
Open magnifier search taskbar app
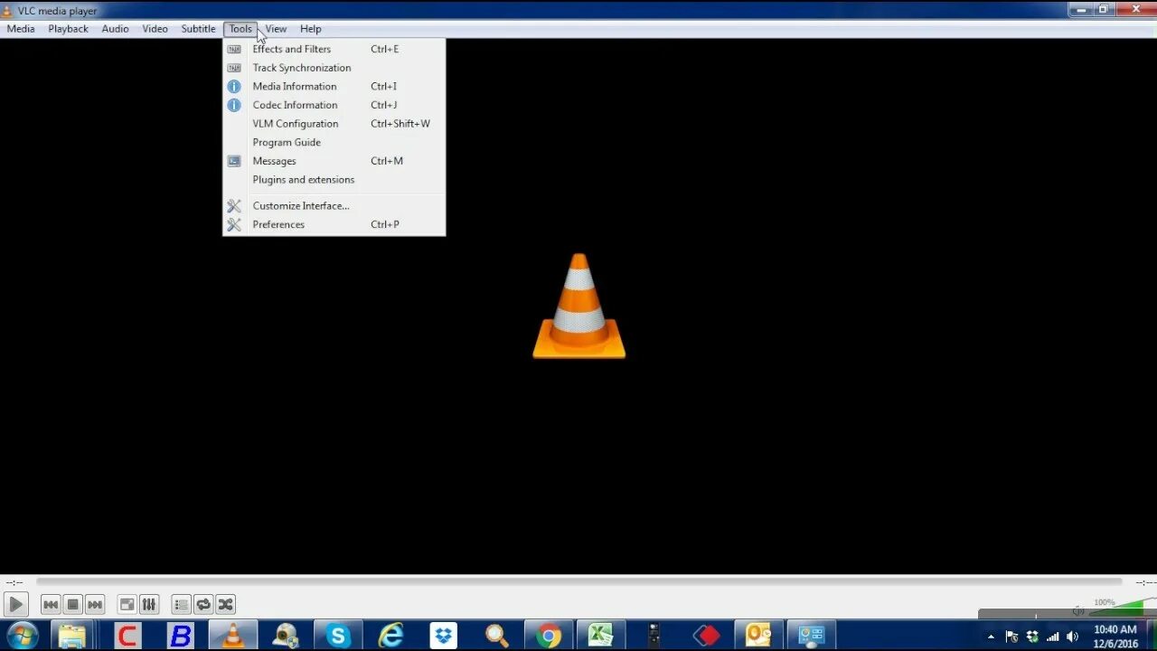(496, 636)
